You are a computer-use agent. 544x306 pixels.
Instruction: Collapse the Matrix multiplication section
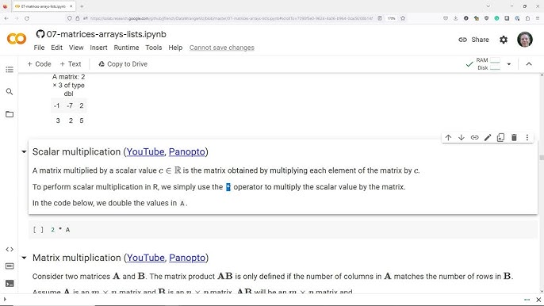24,258
